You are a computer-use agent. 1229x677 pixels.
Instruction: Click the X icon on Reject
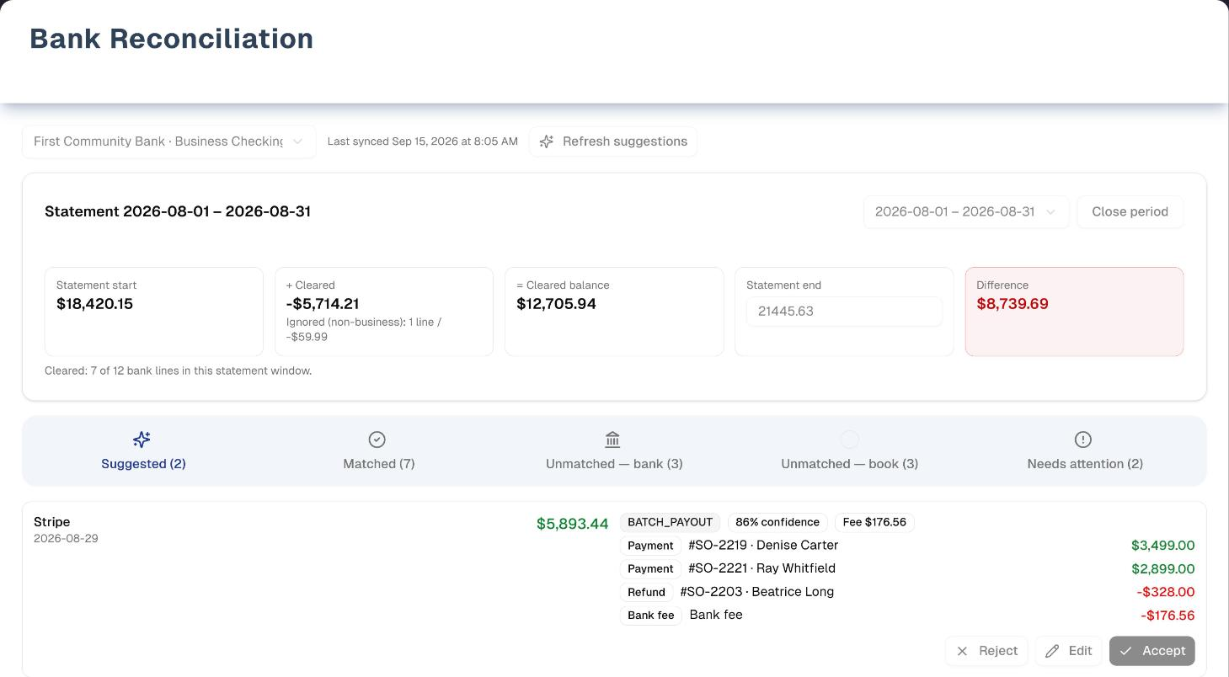[962, 651]
